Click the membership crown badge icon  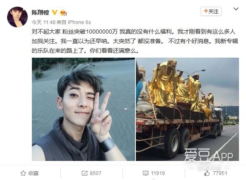pos(63,12)
